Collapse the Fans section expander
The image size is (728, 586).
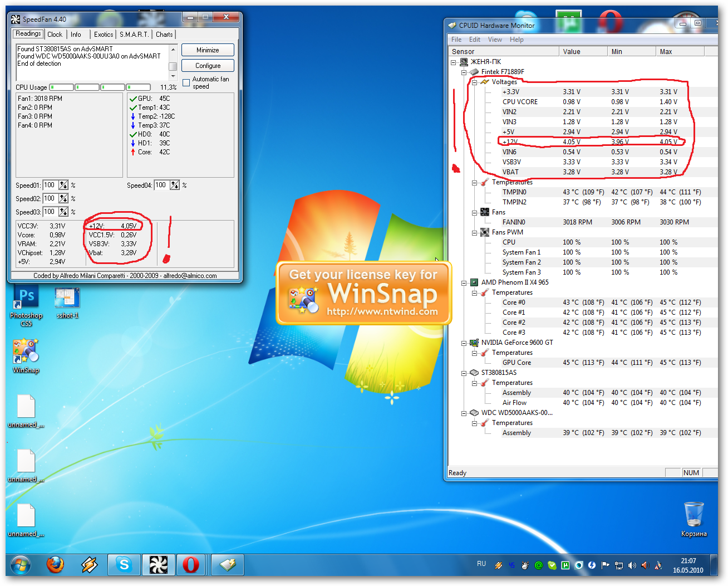coord(475,213)
